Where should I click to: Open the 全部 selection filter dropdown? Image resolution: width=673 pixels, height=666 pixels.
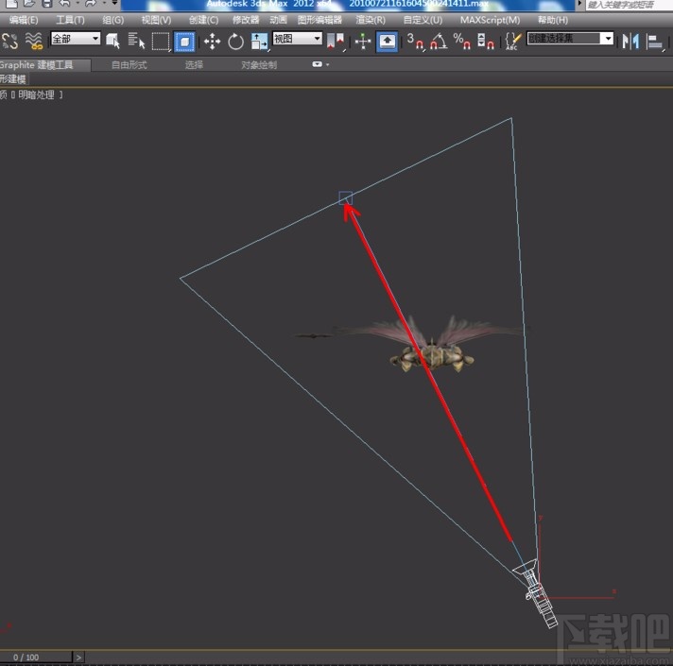[x=76, y=39]
